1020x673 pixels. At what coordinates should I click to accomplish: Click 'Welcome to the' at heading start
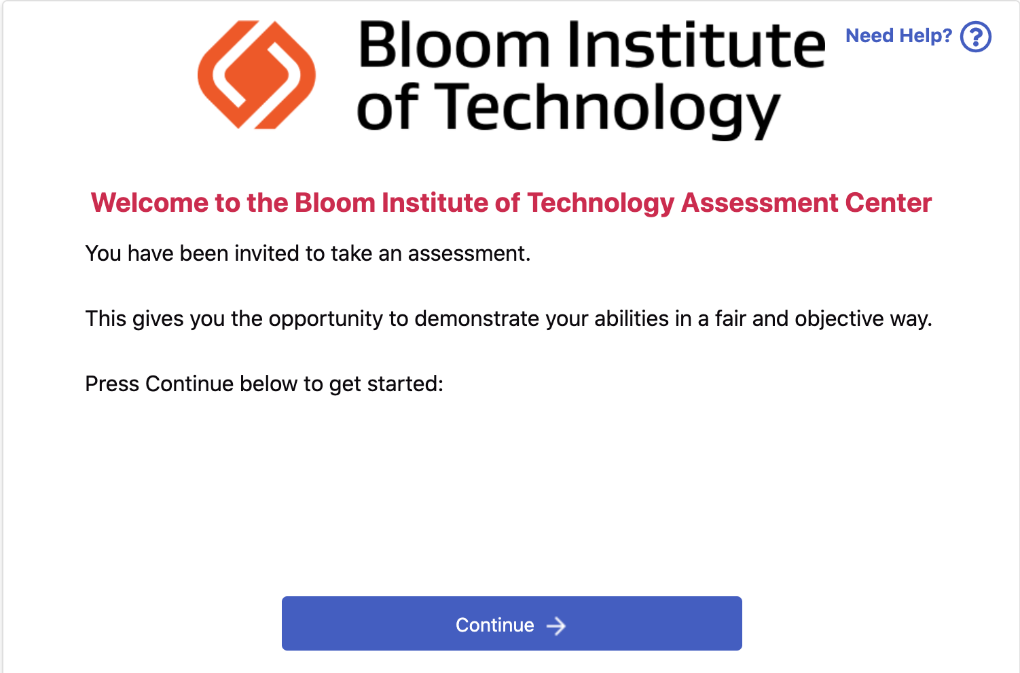click(189, 202)
